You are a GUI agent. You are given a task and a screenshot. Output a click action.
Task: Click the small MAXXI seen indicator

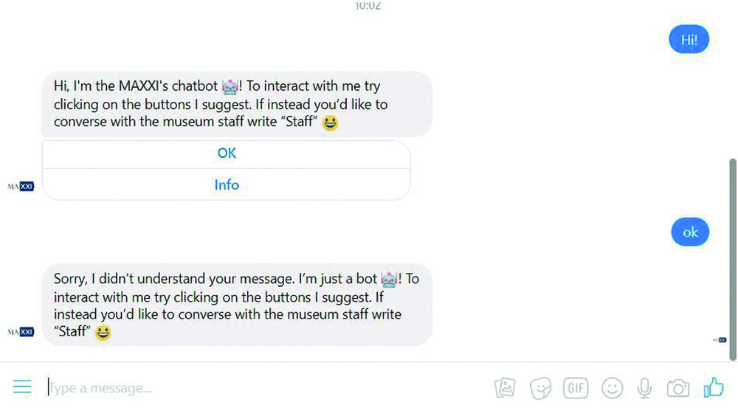(720, 340)
